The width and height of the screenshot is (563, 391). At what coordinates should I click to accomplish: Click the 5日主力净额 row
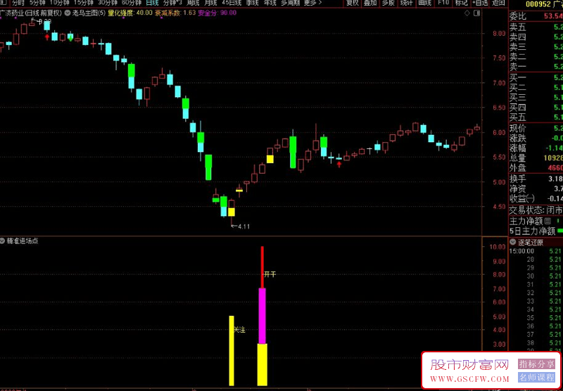536,231
